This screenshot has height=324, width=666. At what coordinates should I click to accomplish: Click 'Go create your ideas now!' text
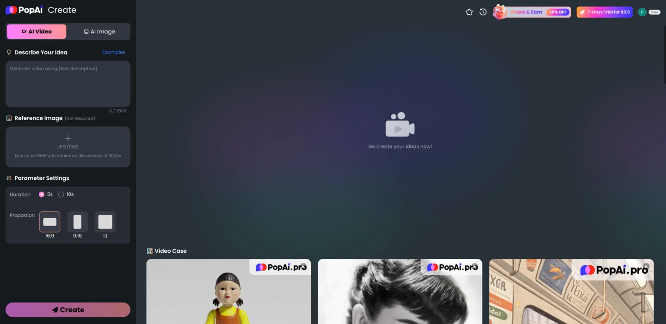[x=400, y=147]
